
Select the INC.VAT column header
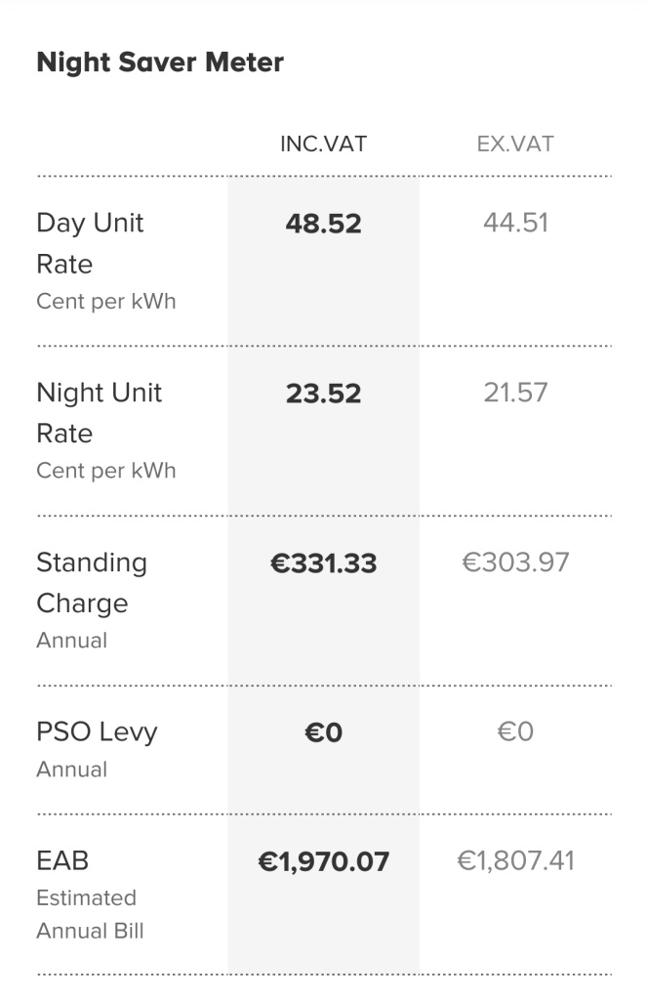click(323, 145)
